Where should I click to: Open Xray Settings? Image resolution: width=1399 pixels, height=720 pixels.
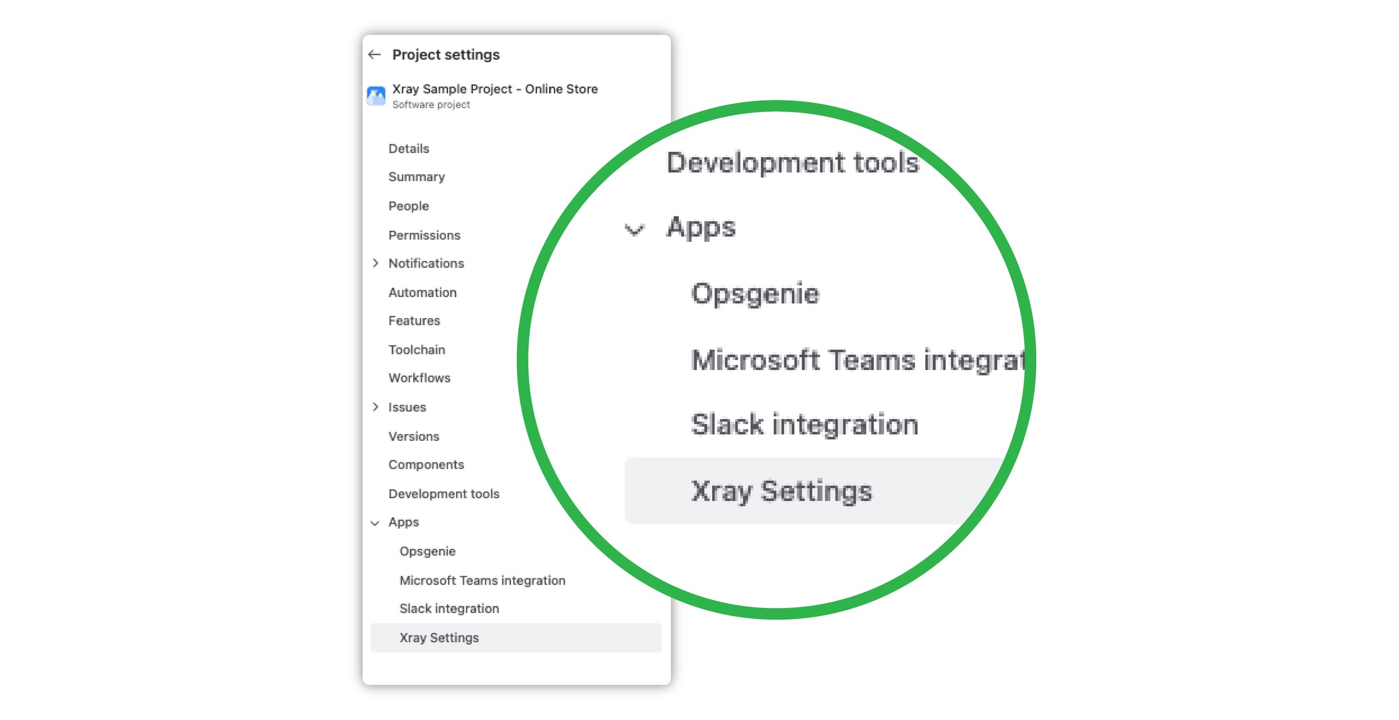[438, 637]
